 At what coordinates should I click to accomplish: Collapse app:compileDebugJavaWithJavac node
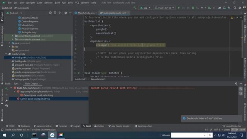(15, 92)
